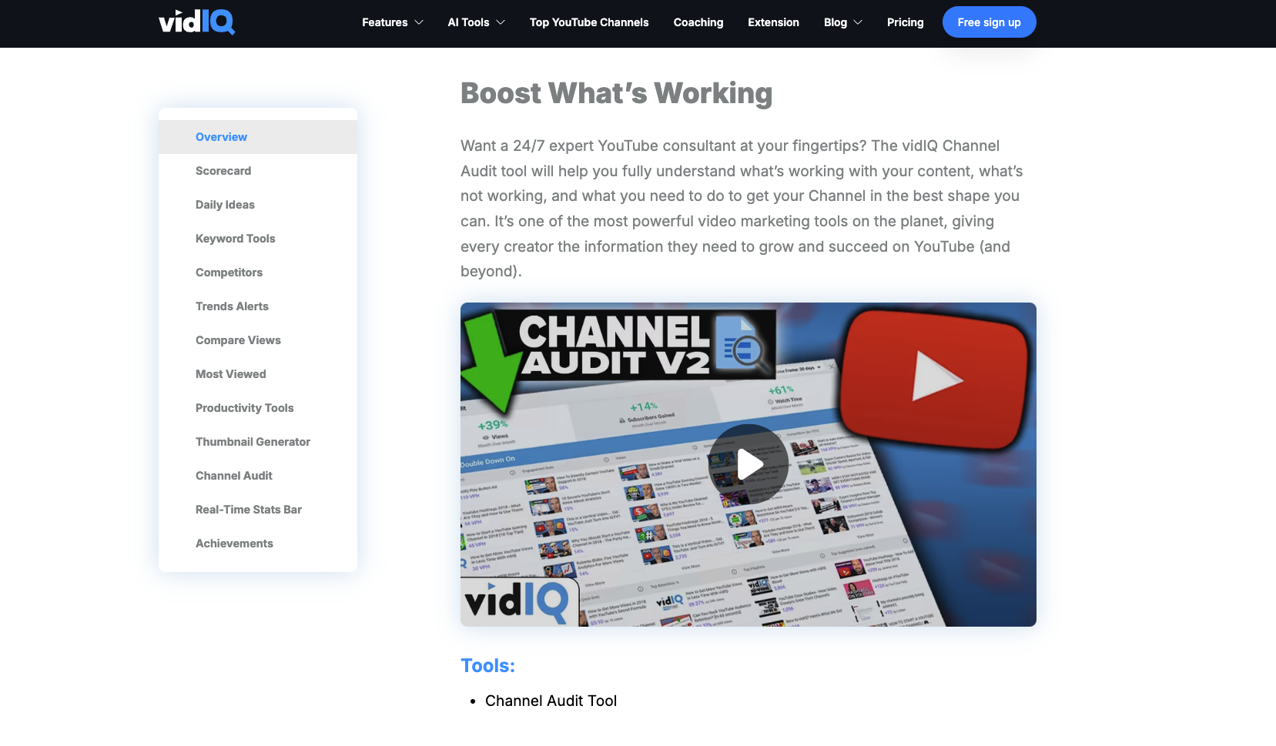
Task: Open the Coaching nav item
Action: pos(698,22)
